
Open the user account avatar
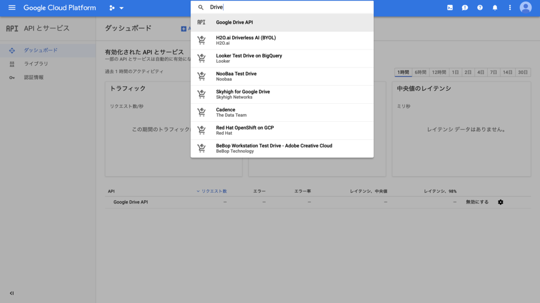pos(526,7)
